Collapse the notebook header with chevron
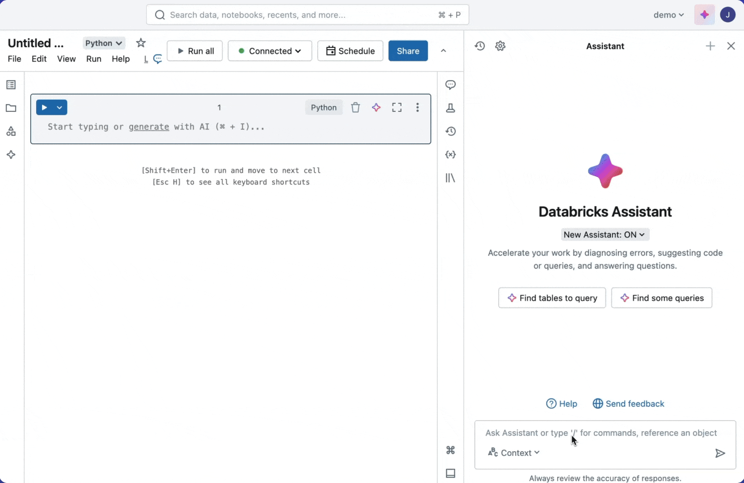The width and height of the screenshot is (744, 483). tap(444, 51)
